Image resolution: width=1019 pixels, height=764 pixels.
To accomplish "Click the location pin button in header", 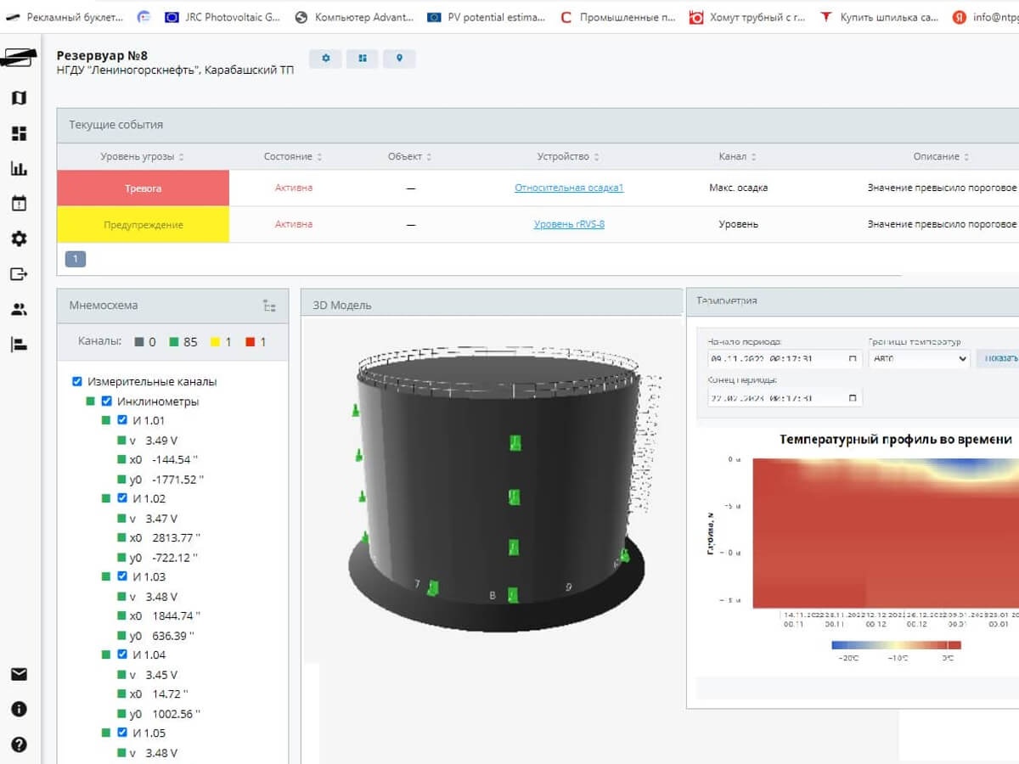I will [x=399, y=59].
